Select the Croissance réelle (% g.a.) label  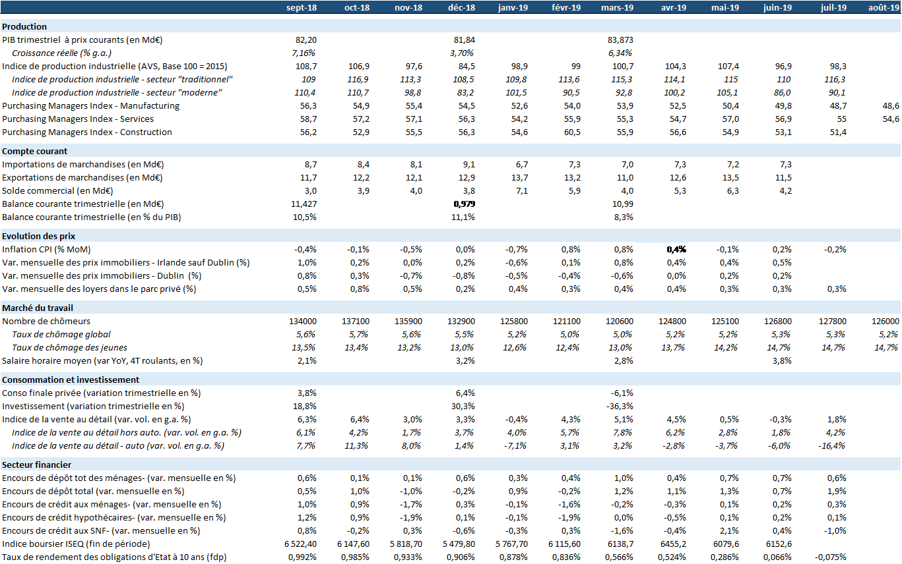(x=62, y=53)
